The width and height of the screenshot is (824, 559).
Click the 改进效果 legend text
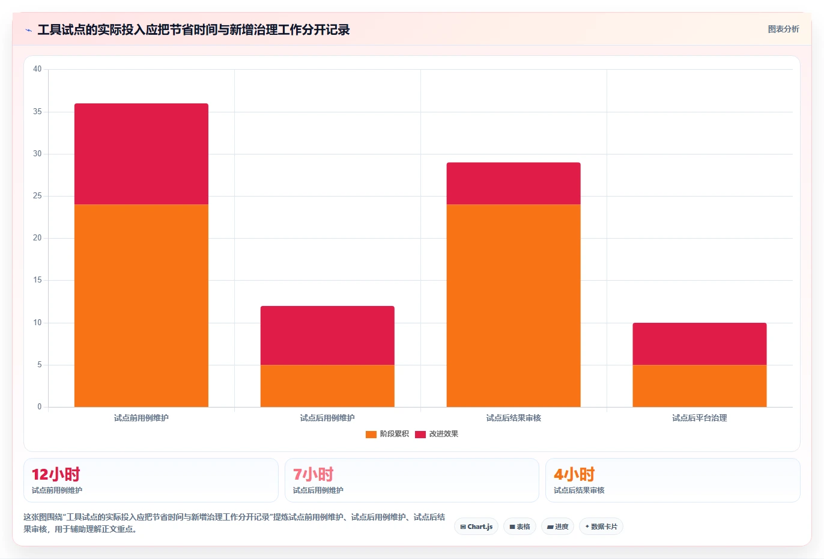(x=443, y=434)
